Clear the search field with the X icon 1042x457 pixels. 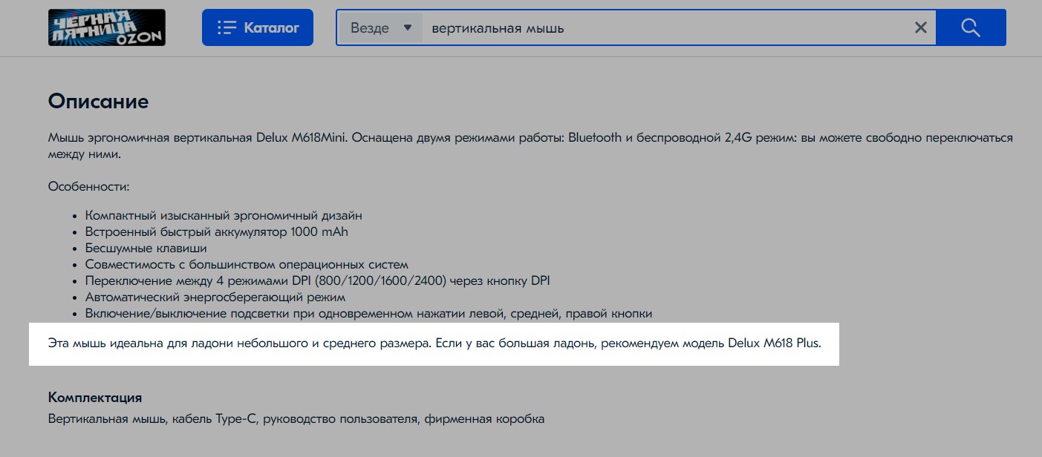pos(921,27)
